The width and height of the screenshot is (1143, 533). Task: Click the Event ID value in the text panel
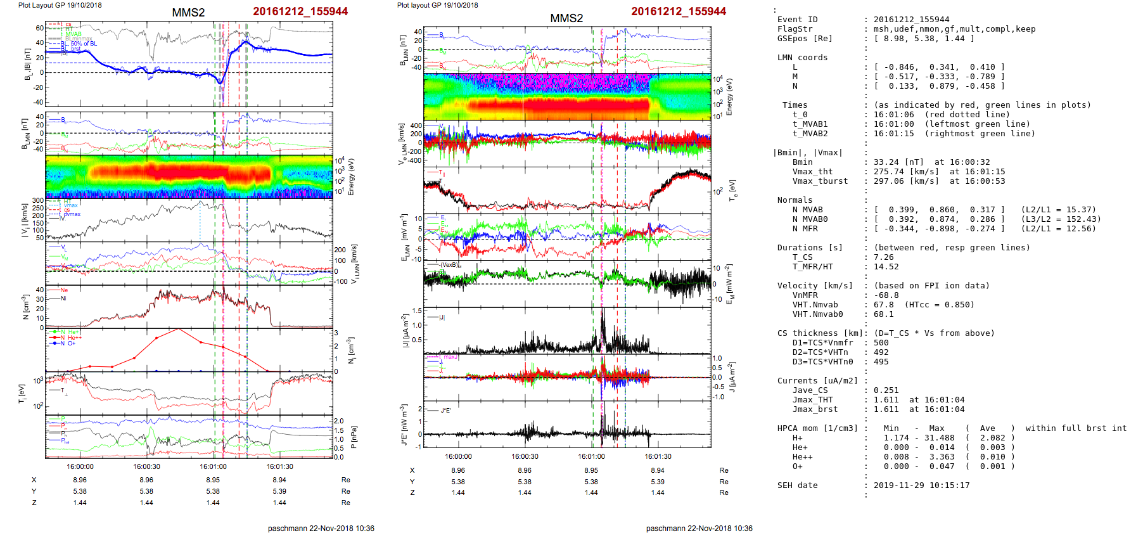click(x=902, y=20)
